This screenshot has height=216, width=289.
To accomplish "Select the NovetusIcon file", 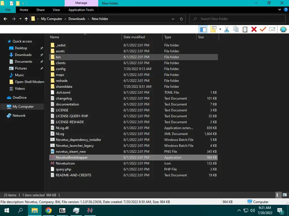I will (x=133, y=163).
